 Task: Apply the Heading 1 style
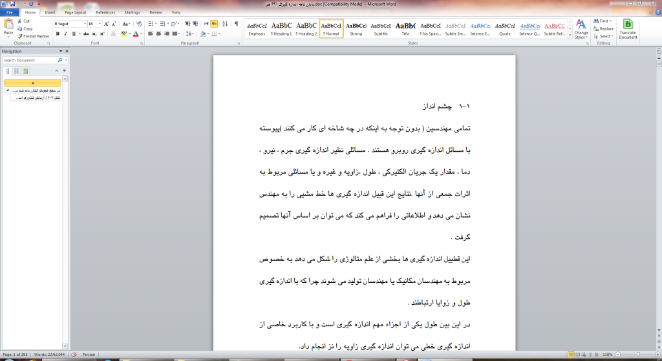(x=281, y=28)
